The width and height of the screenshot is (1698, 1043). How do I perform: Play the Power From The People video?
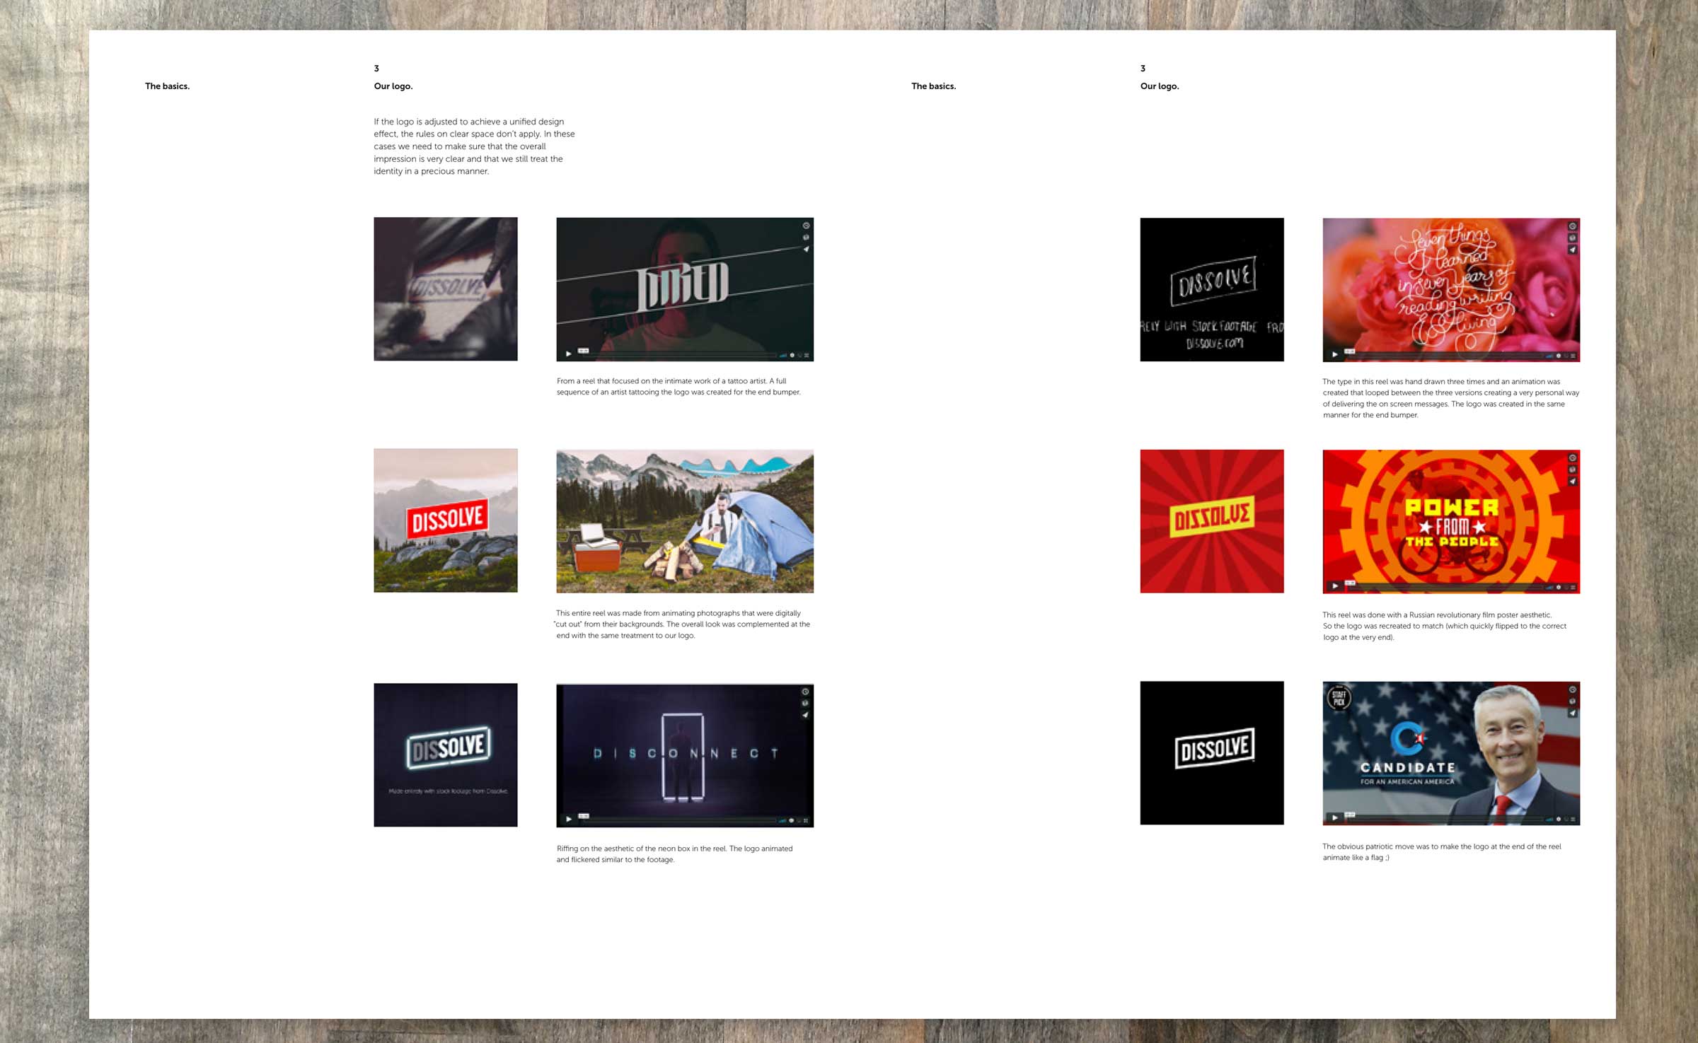[1334, 585]
